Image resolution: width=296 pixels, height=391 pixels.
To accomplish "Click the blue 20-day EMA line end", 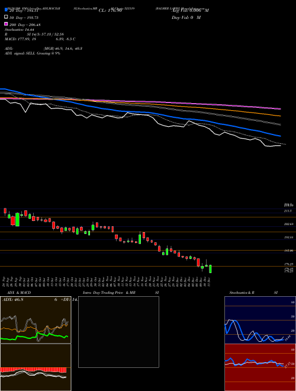I will click(280, 136).
